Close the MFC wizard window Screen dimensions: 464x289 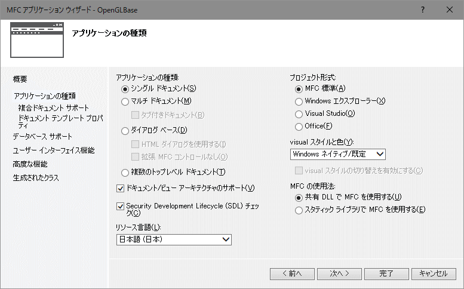click(x=450, y=10)
